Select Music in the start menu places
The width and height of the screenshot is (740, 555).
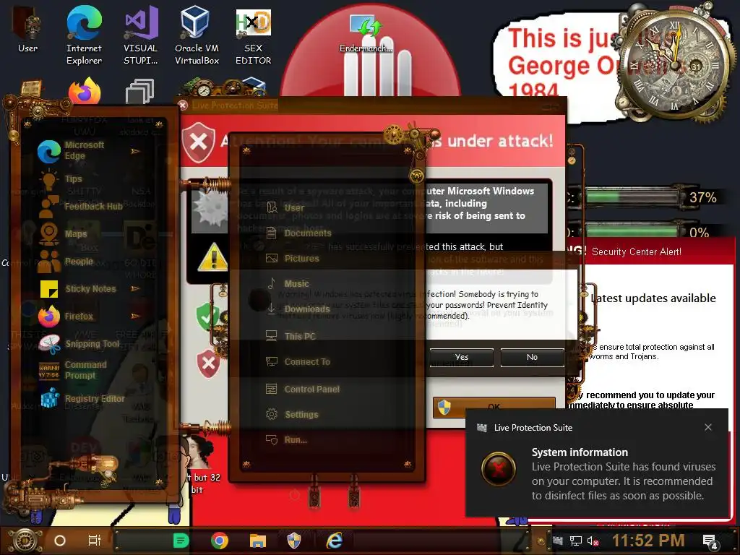coord(288,283)
